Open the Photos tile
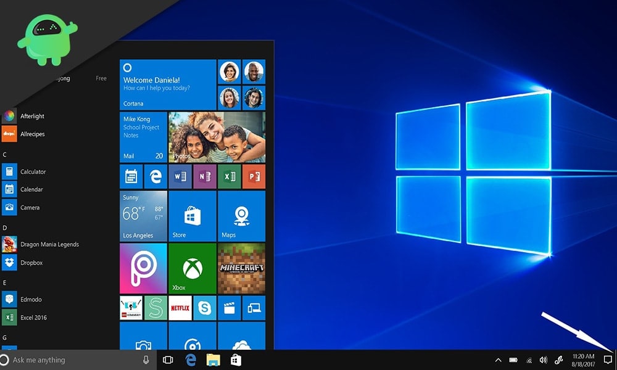617x370 pixels. [x=217, y=137]
